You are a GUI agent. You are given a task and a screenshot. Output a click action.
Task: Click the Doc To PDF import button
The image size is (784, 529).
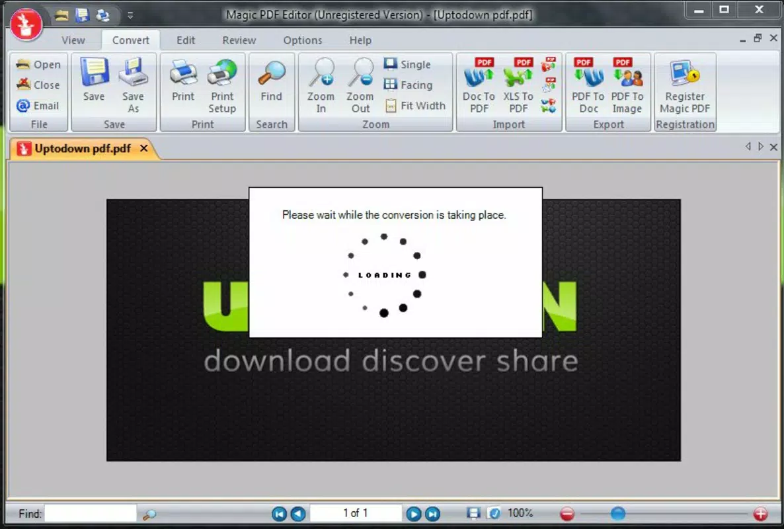coord(479,85)
